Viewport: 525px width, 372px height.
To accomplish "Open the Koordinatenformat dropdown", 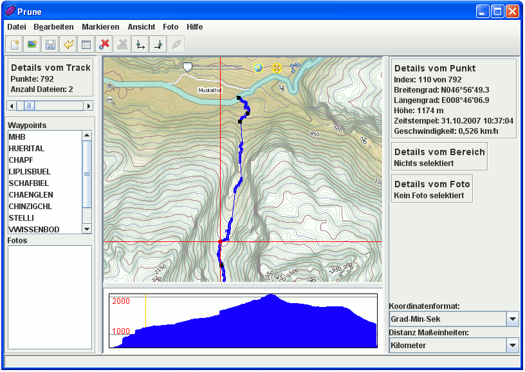I will (x=512, y=319).
